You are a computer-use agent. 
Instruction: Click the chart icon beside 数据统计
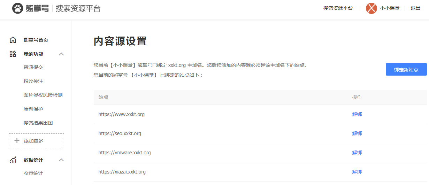coord(13,160)
